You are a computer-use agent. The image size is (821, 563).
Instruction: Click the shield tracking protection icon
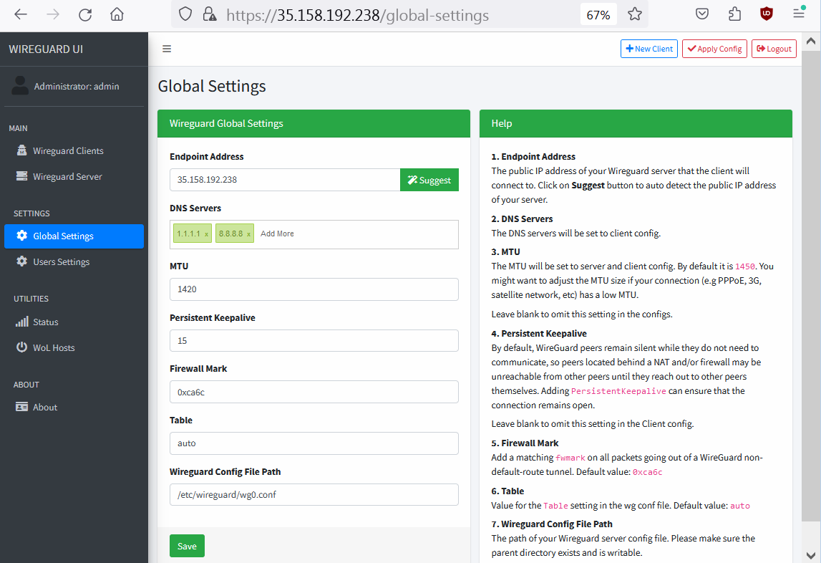coord(185,14)
